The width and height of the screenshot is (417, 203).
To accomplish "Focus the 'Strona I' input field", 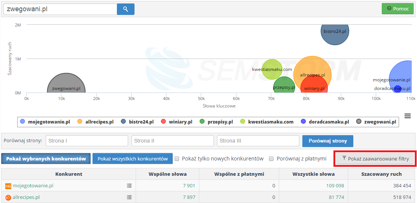I will 87,141.
